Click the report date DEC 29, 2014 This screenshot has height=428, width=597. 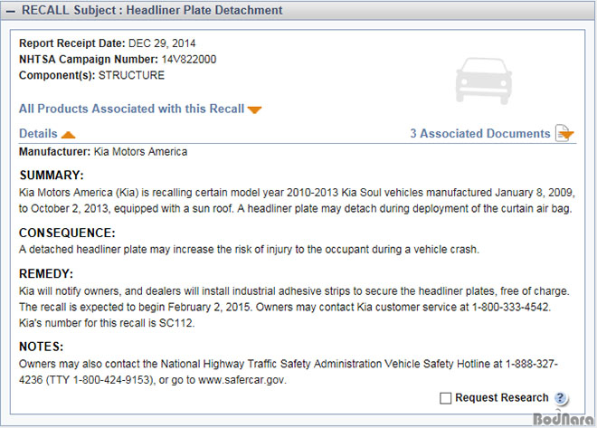tap(162, 43)
